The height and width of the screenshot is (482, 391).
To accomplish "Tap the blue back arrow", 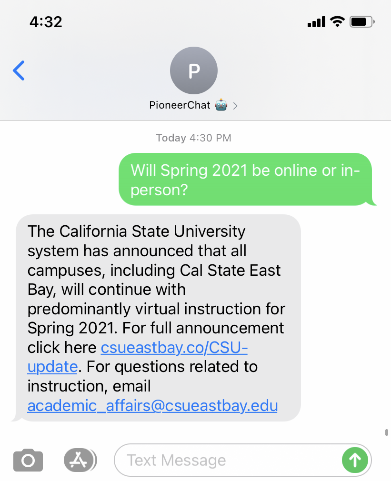I will coord(19,70).
